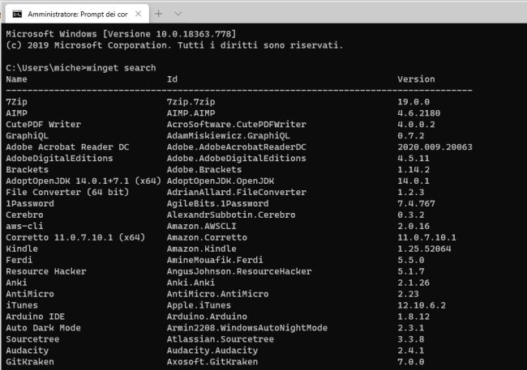Select version 1.25.52064
Viewport: 527px width, 370px height.
(424, 249)
